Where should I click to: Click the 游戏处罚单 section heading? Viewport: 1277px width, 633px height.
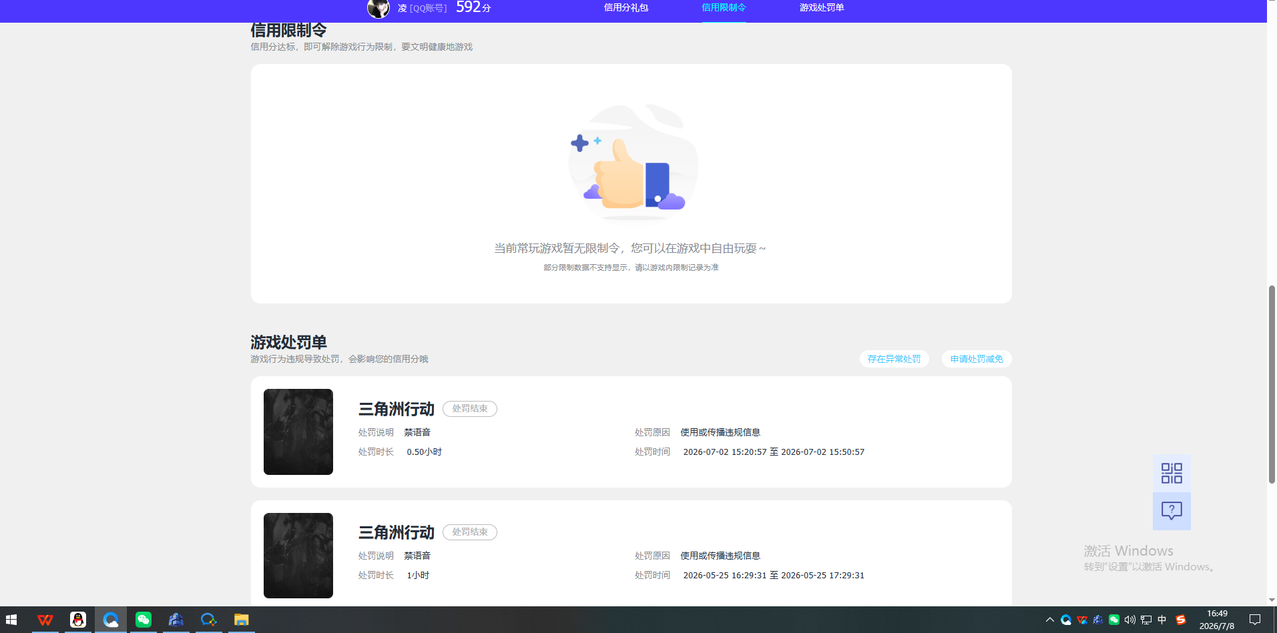[288, 342]
